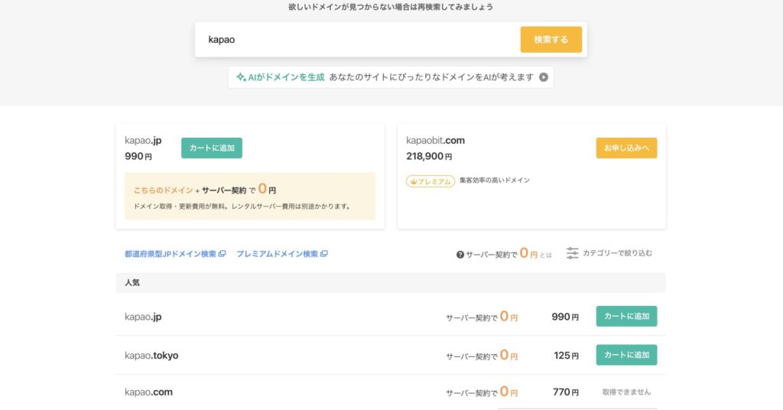Image resolution: width=783 pixels, height=410 pixels.
Task: Click the question mark help icon
Action: point(460,254)
